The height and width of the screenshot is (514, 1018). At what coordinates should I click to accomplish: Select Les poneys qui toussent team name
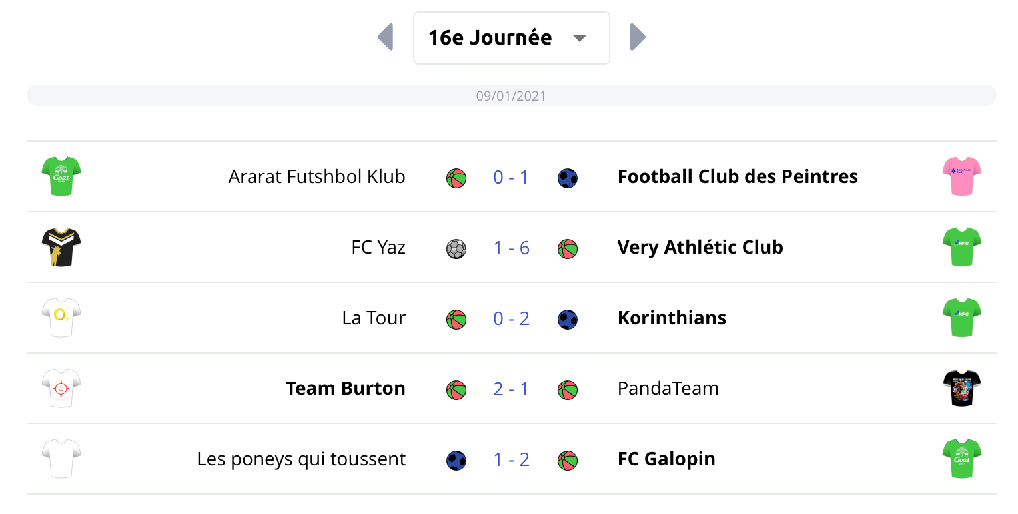(301, 459)
